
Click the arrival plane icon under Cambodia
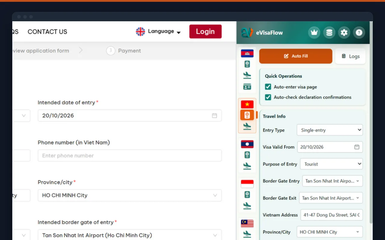tap(247, 75)
